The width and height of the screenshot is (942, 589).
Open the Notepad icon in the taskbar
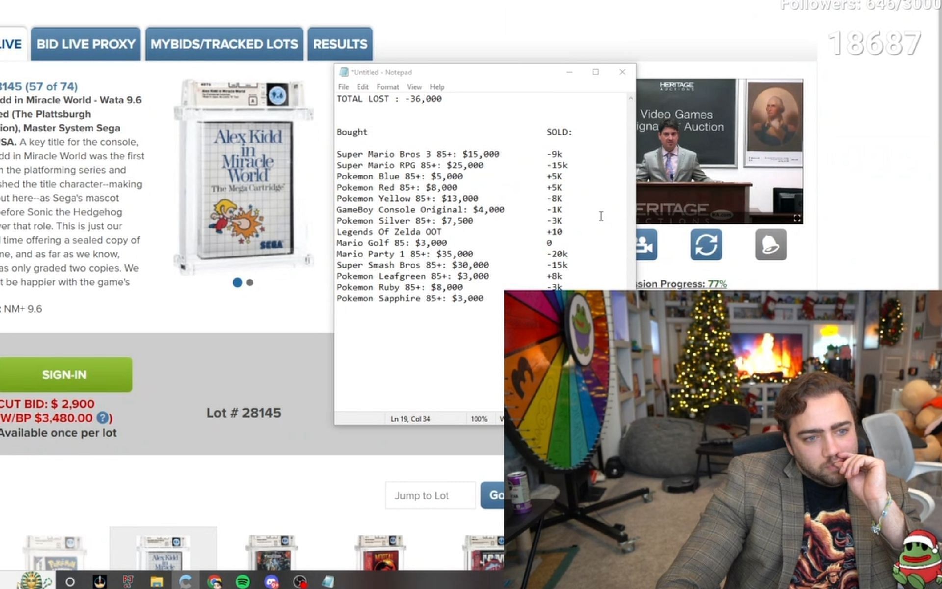[328, 582]
